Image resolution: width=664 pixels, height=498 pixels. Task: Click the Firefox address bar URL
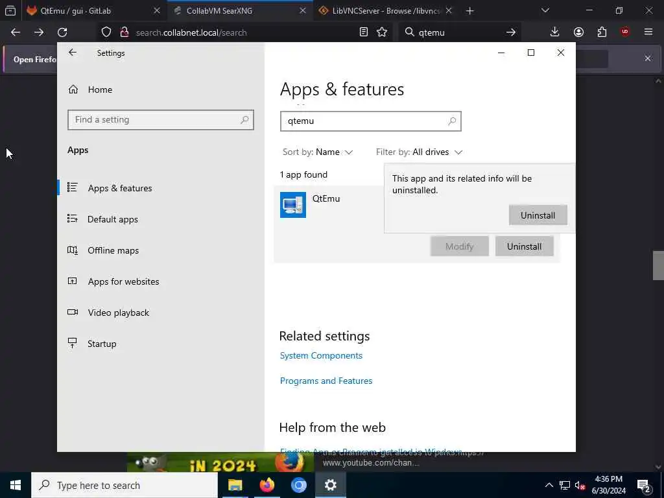[x=191, y=32]
